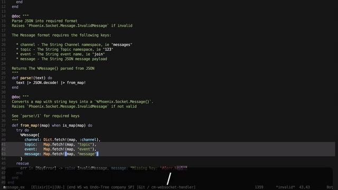This screenshot has height=190, width=338.
Task: Place cursor on 'def parse!(text) do'
Action: coord(32,78)
